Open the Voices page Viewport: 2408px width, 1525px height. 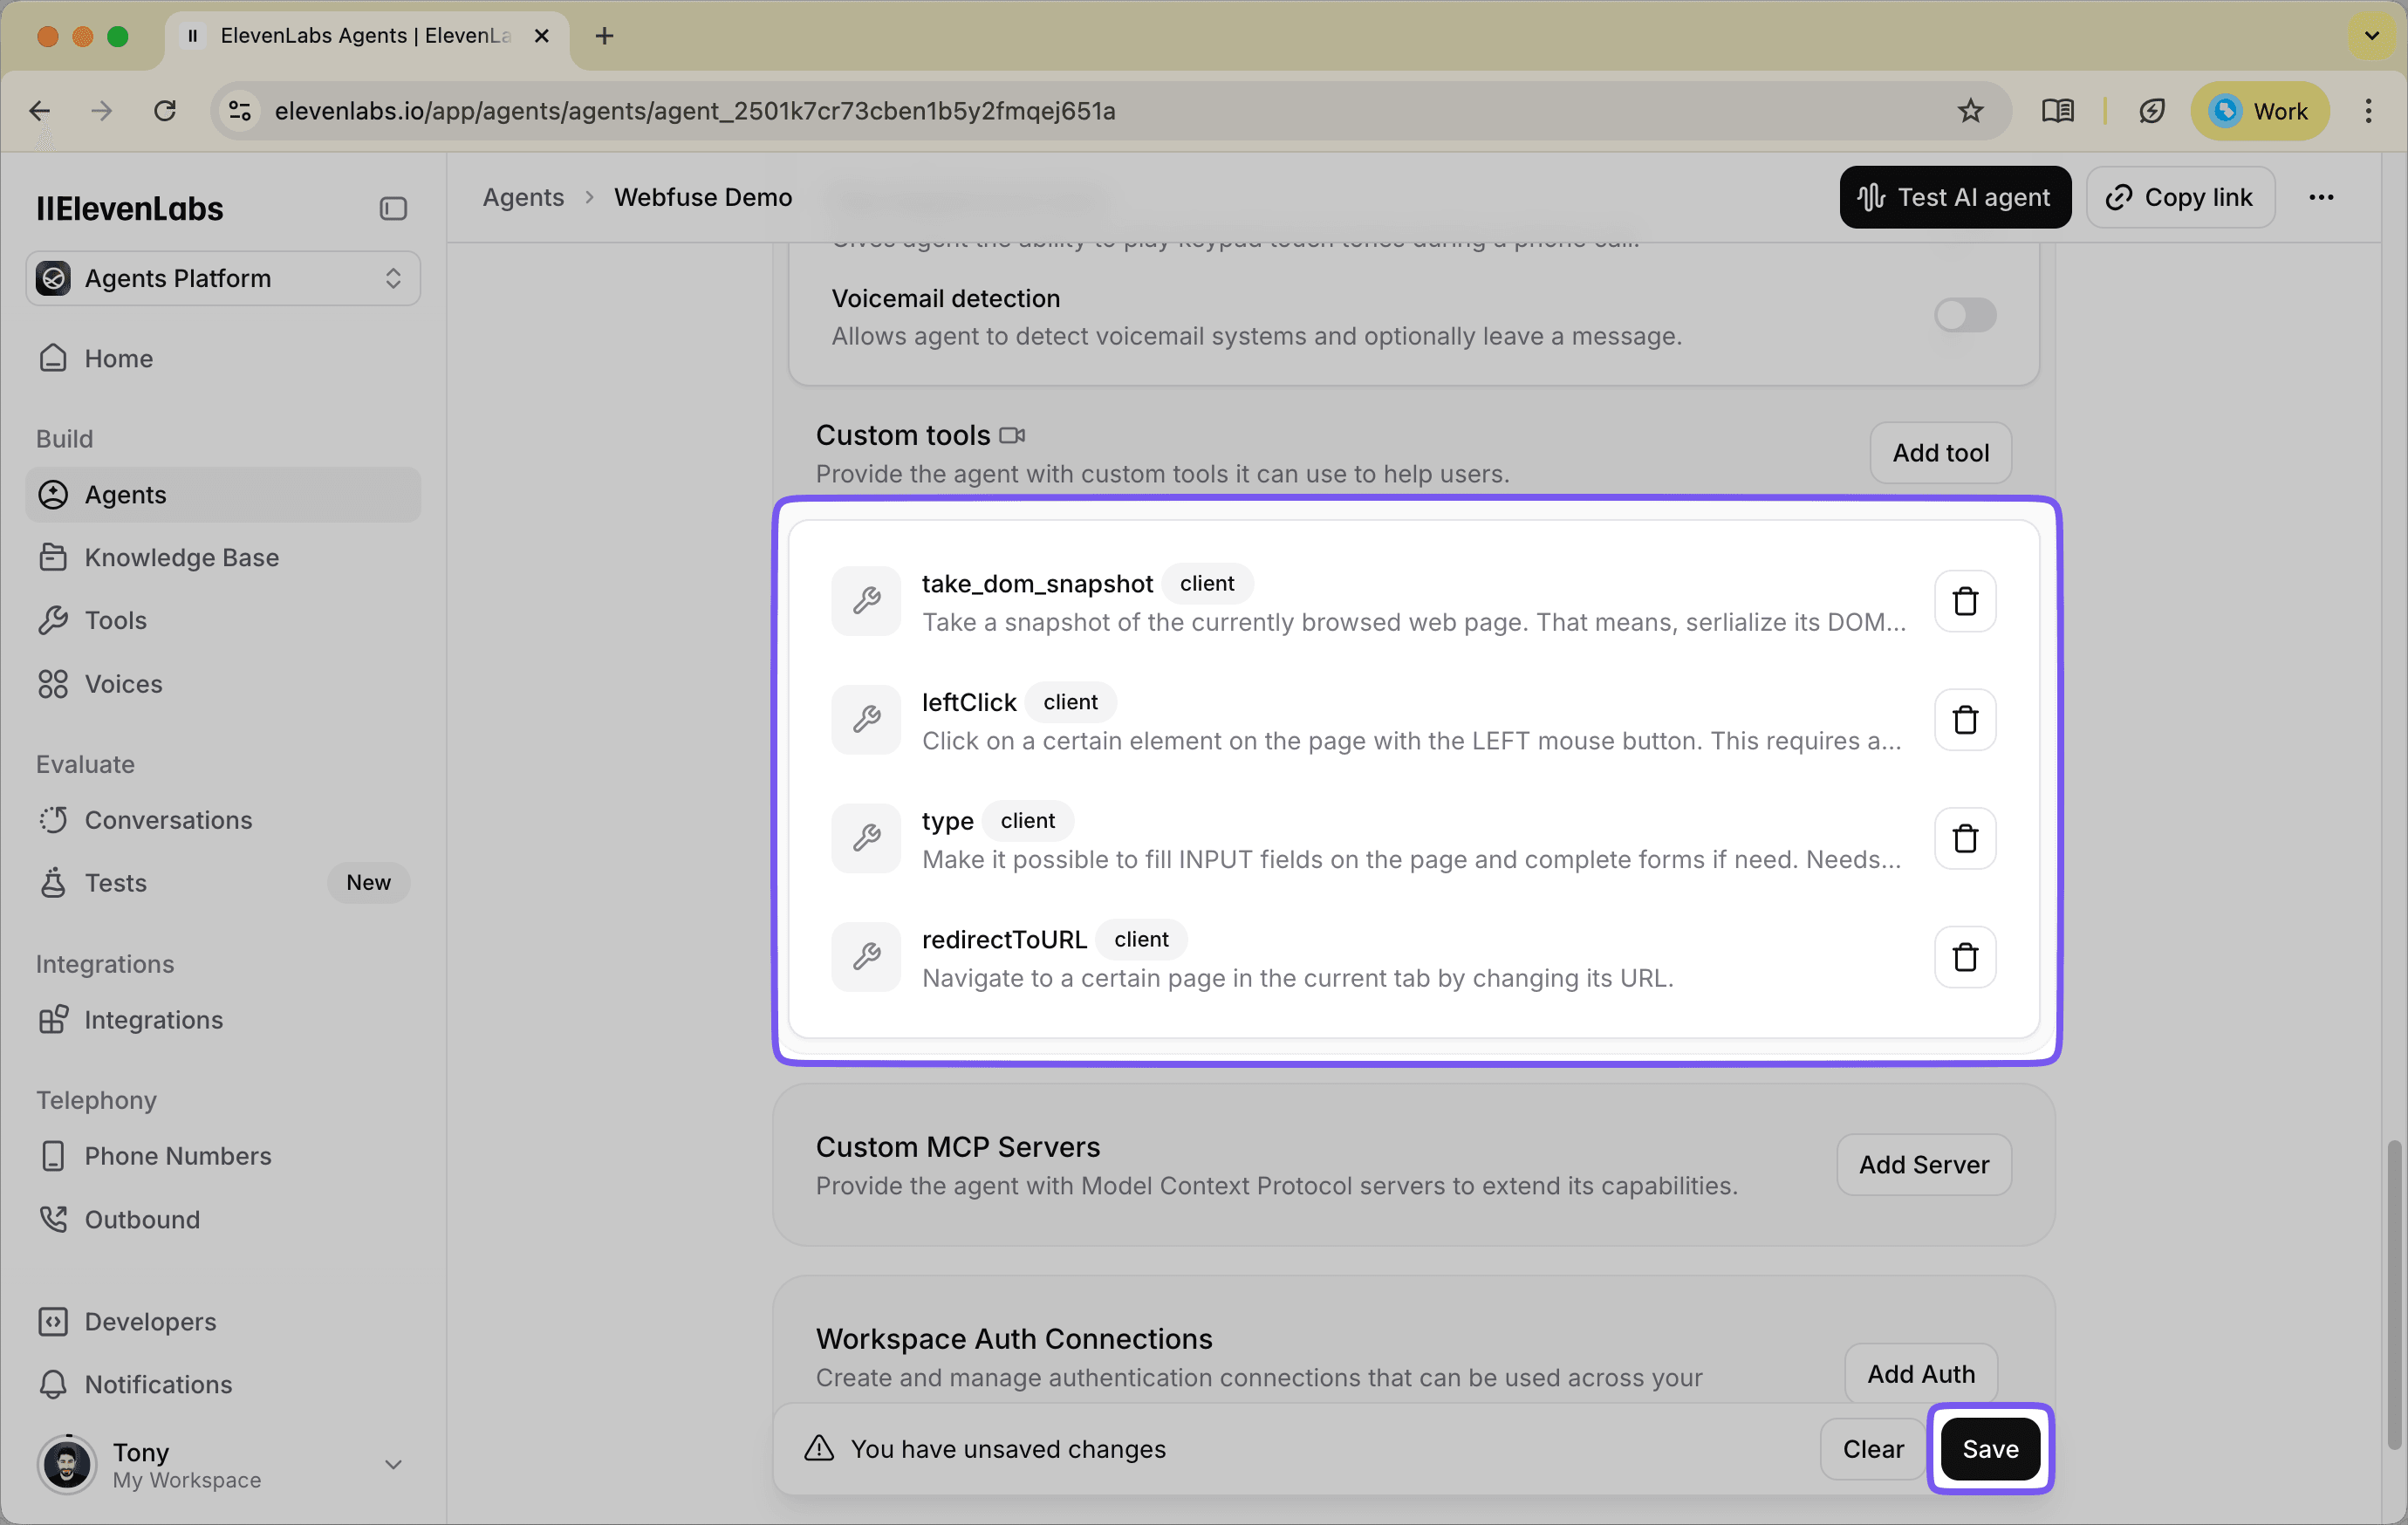[x=123, y=684]
